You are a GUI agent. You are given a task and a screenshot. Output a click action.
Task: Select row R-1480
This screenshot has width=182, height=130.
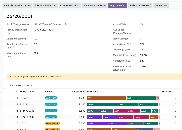(x=92, y=98)
